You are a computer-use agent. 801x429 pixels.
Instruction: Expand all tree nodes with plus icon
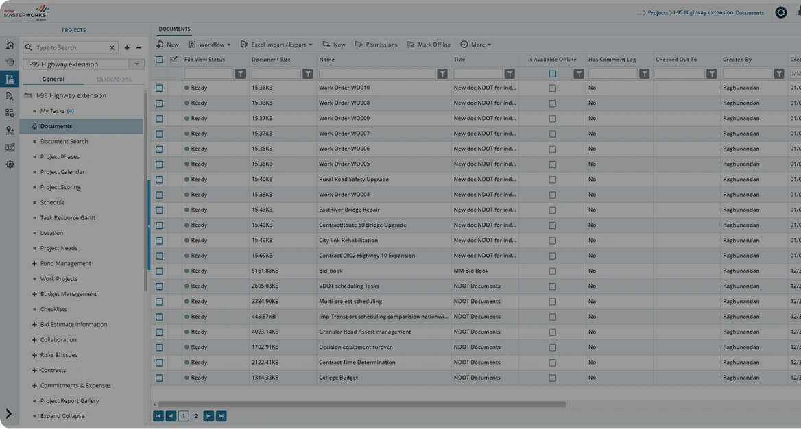click(127, 47)
